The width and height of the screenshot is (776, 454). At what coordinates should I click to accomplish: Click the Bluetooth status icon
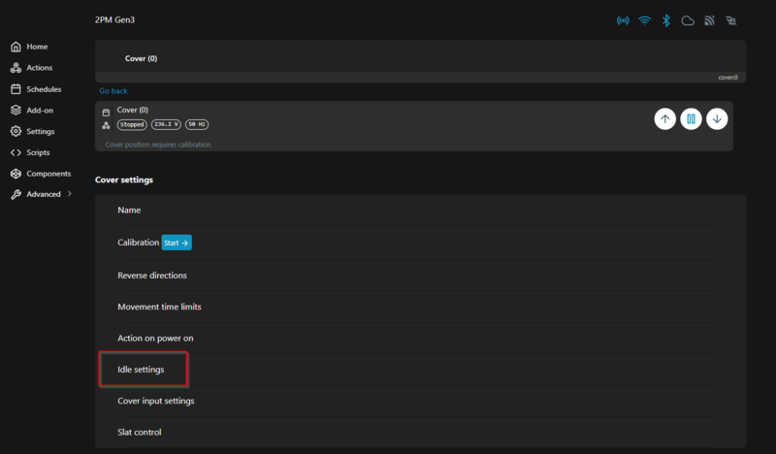point(666,20)
